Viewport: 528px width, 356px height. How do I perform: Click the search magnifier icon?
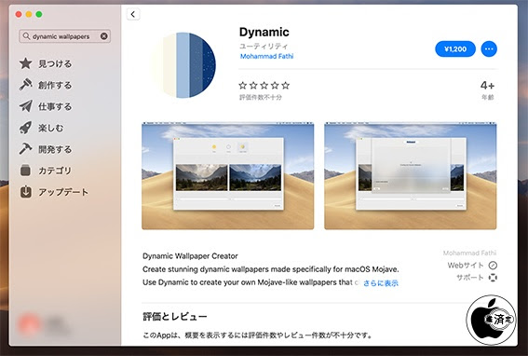tap(26, 35)
